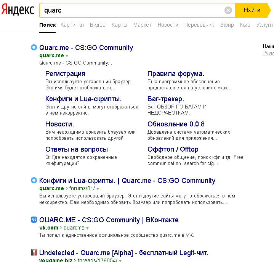This screenshot has height=262, width=274.
Task: Click threads/176054/ path in fourth result url
Action: point(98,260)
